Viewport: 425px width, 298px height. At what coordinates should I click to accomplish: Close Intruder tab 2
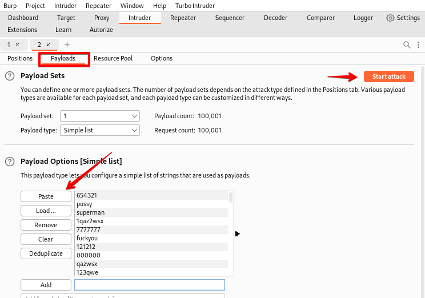(x=48, y=45)
